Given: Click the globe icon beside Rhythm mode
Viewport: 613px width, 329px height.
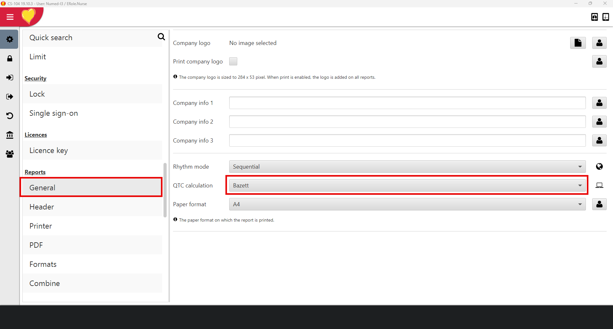Looking at the screenshot, I should (599, 166).
